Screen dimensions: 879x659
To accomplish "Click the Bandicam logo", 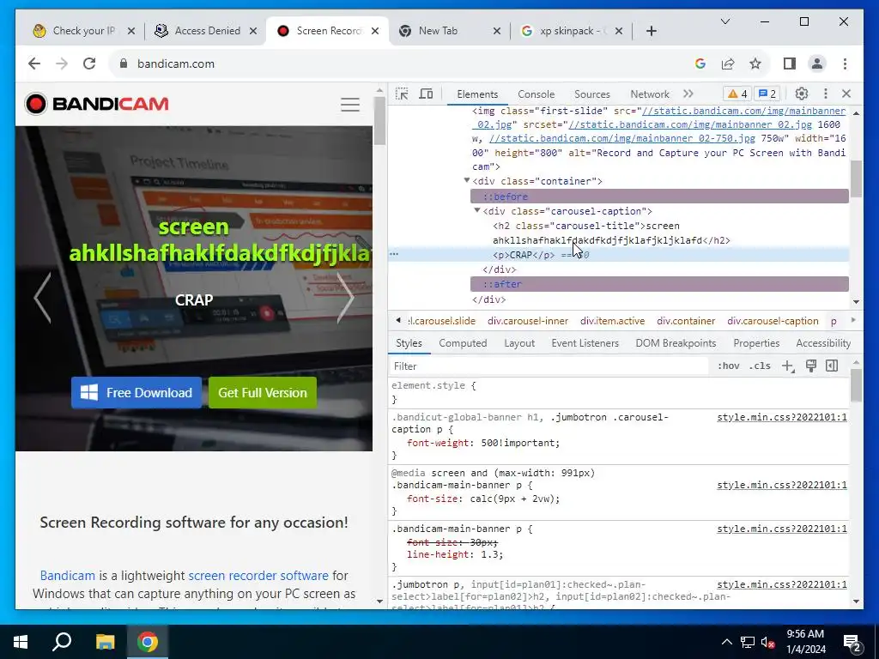I will pyautogui.click(x=96, y=104).
